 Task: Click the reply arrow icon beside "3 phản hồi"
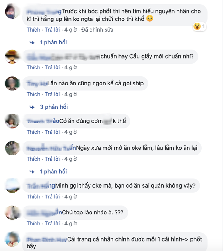tap(32, 107)
